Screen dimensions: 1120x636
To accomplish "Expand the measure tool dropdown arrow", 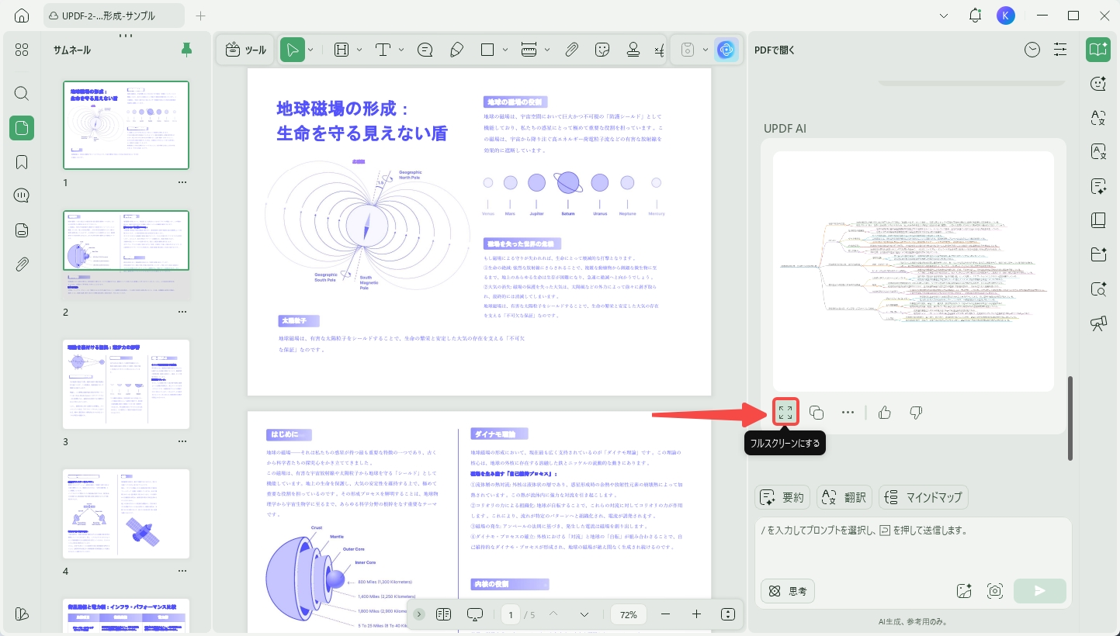I will tap(547, 50).
